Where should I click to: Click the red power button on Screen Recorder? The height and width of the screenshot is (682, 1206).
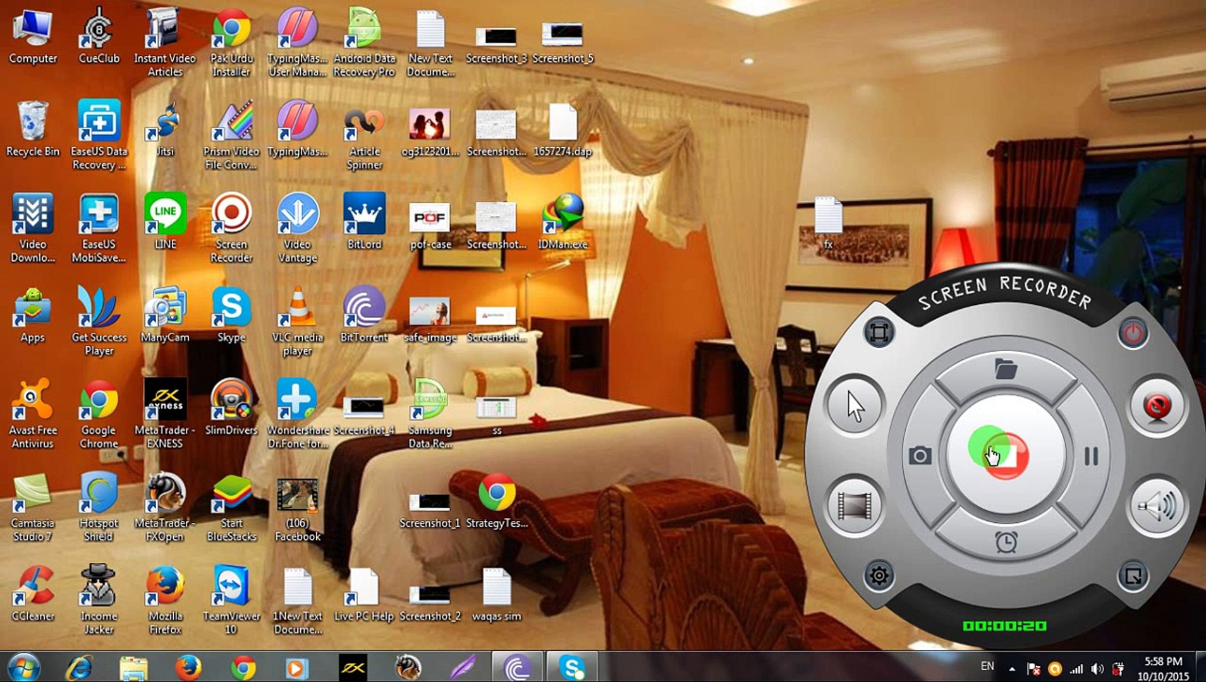point(1133,333)
